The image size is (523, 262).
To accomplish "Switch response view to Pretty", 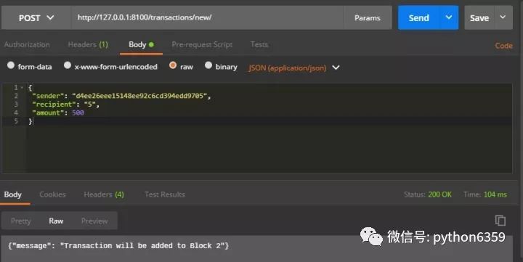I will 20,221.
